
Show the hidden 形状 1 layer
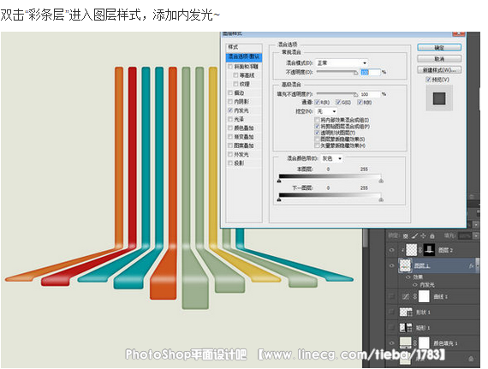(x=392, y=312)
